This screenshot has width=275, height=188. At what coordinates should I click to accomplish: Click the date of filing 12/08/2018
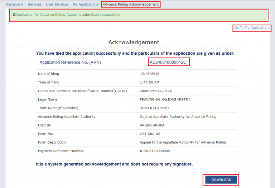pyautogui.click(x=149, y=74)
